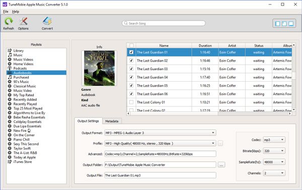Open the File menu

[x=6, y=12]
